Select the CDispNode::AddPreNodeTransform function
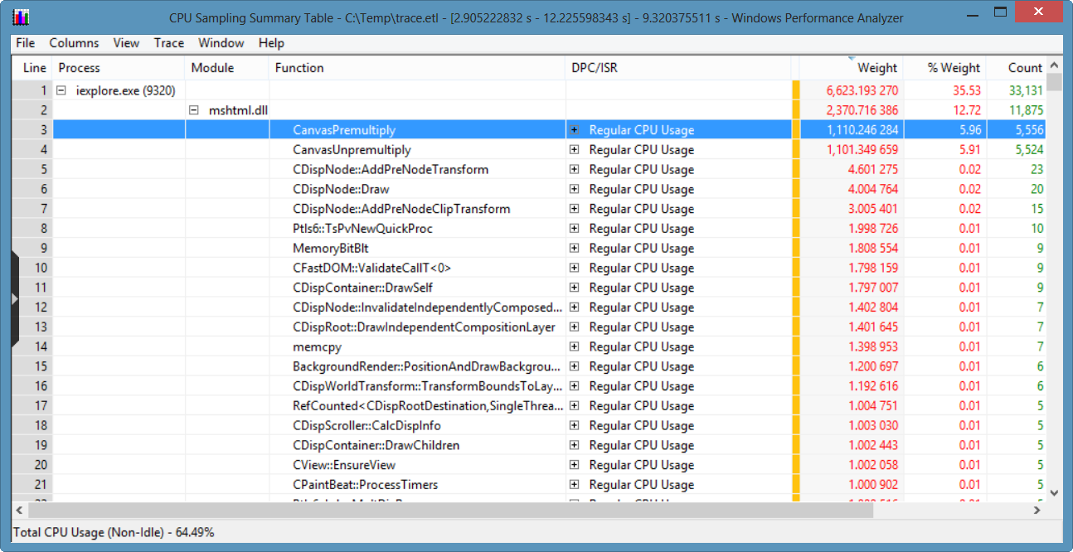 [391, 169]
